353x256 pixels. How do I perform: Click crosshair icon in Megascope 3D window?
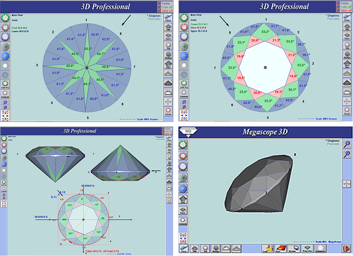347,184
